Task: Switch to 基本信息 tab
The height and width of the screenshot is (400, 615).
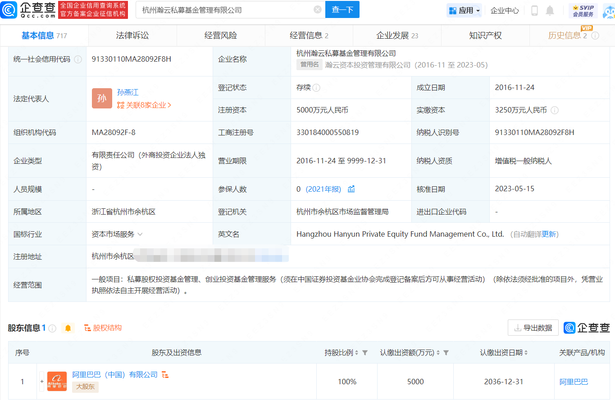Action: click(44, 36)
